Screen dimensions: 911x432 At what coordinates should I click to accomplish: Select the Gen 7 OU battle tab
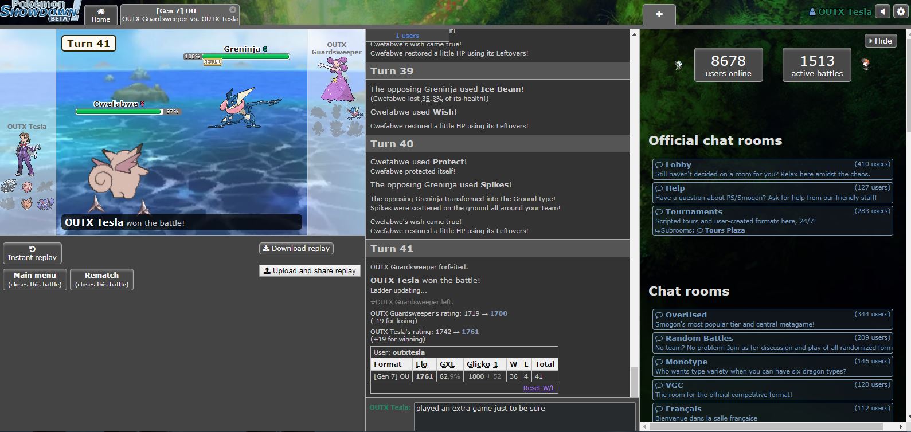(180, 15)
